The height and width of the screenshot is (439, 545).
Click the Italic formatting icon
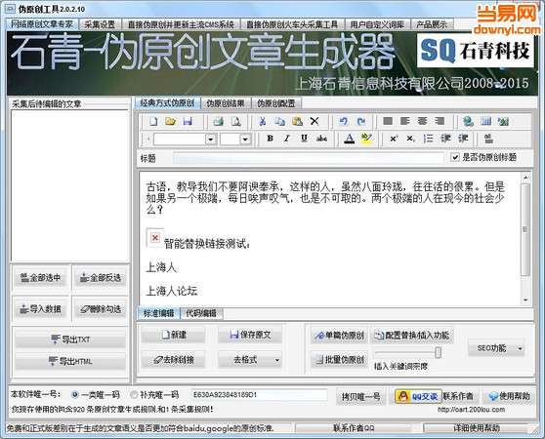[x=287, y=139]
